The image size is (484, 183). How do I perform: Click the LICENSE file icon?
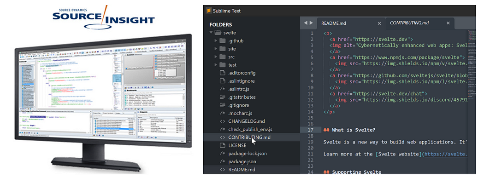pos(222,145)
